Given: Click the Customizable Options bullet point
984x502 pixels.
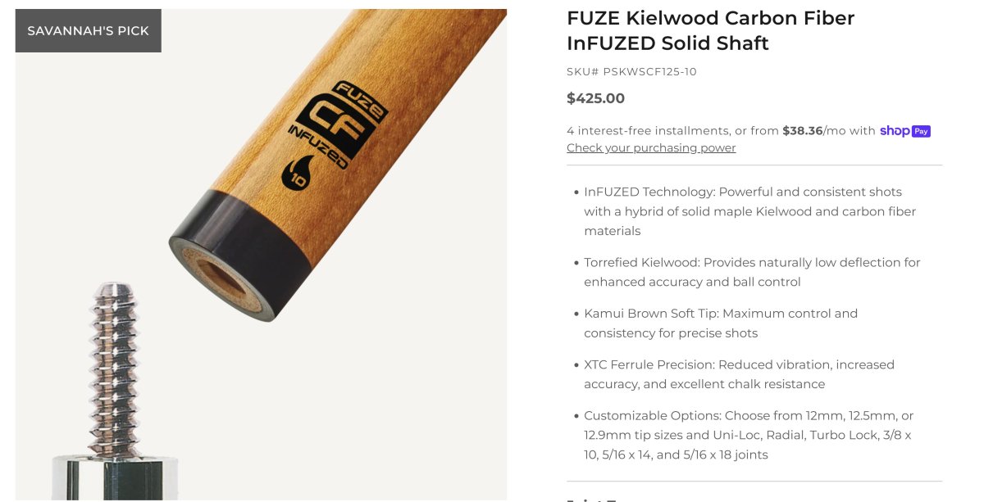Looking at the screenshot, I should [748, 435].
